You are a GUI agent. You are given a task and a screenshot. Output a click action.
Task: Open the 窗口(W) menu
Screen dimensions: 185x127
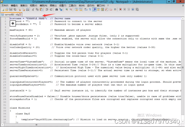[x=101, y=6]
